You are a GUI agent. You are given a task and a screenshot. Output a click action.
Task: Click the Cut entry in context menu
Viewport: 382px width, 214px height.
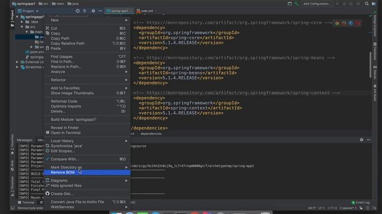coord(87,29)
